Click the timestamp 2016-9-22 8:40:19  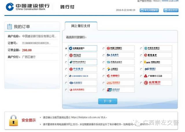coord(125,10)
